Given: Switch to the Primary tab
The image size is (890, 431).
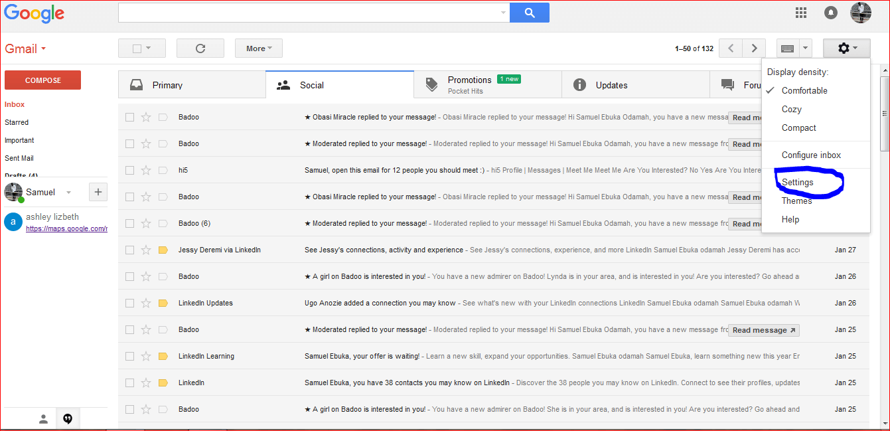Looking at the screenshot, I should (192, 85).
